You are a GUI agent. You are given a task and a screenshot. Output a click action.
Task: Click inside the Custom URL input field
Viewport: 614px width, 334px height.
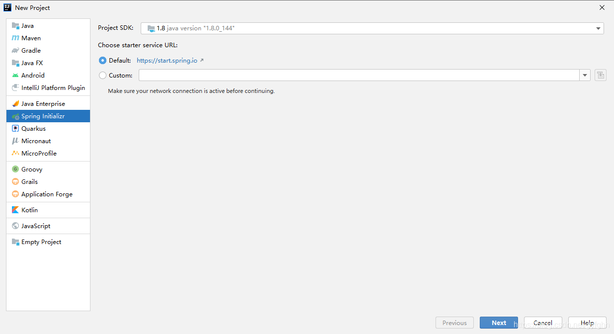pyautogui.click(x=359, y=76)
